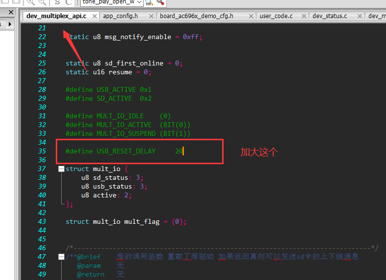Open the board_ac696x_demo_cfg.h tab
Image resolution: width=386 pixels, height=280 pixels.
coord(197,16)
